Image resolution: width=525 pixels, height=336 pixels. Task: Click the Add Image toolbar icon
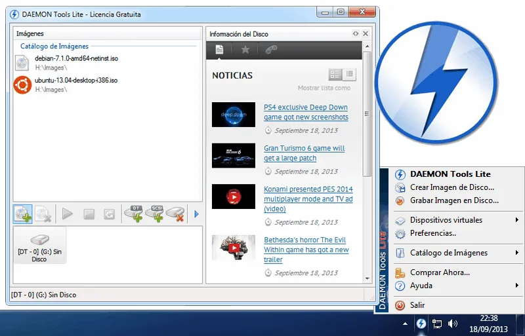tap(23, 214)
